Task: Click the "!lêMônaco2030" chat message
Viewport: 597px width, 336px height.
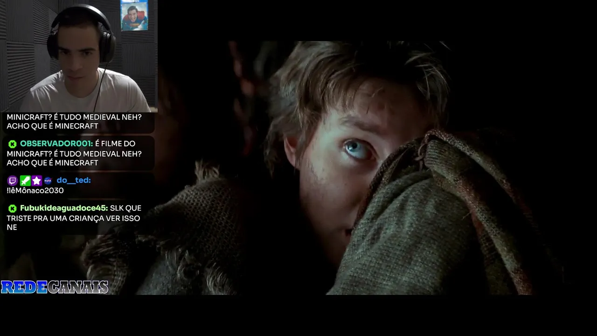Action: (35, 190)
